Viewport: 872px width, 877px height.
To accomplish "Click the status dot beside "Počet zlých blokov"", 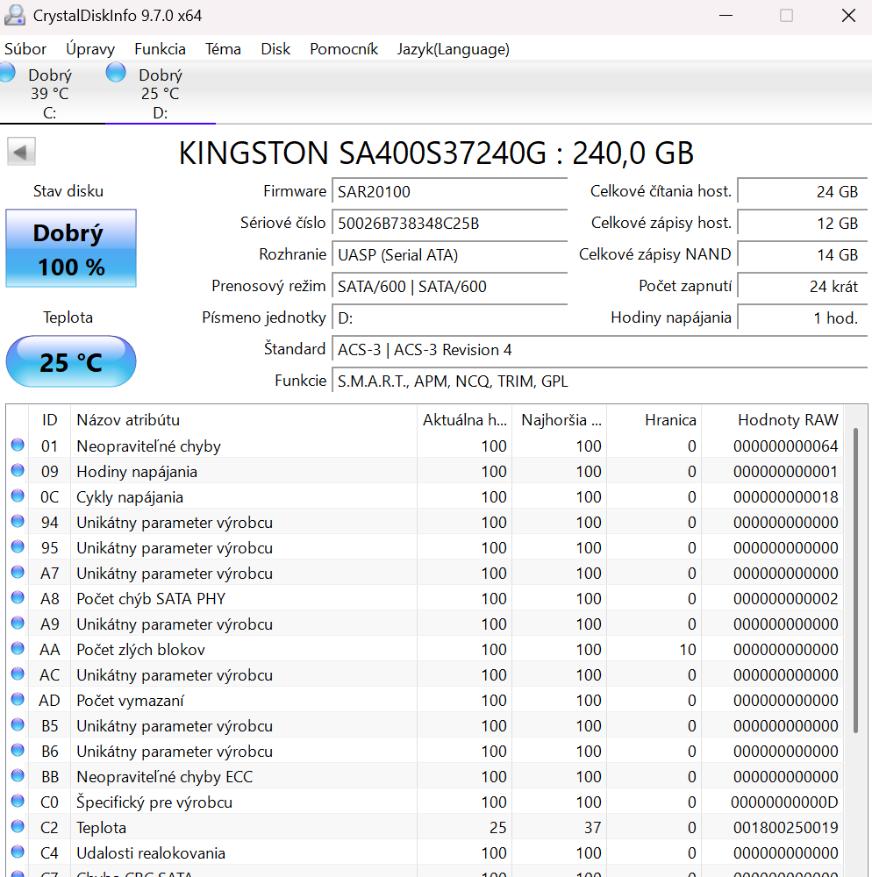I will coord(18,649).
